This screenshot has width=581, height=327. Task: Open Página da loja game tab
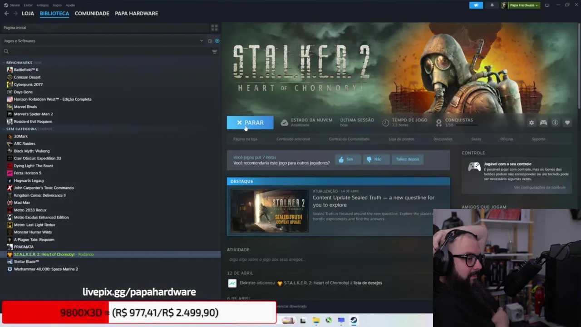click(245, 139)
